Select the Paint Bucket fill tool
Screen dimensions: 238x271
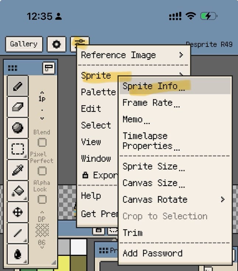17,191
